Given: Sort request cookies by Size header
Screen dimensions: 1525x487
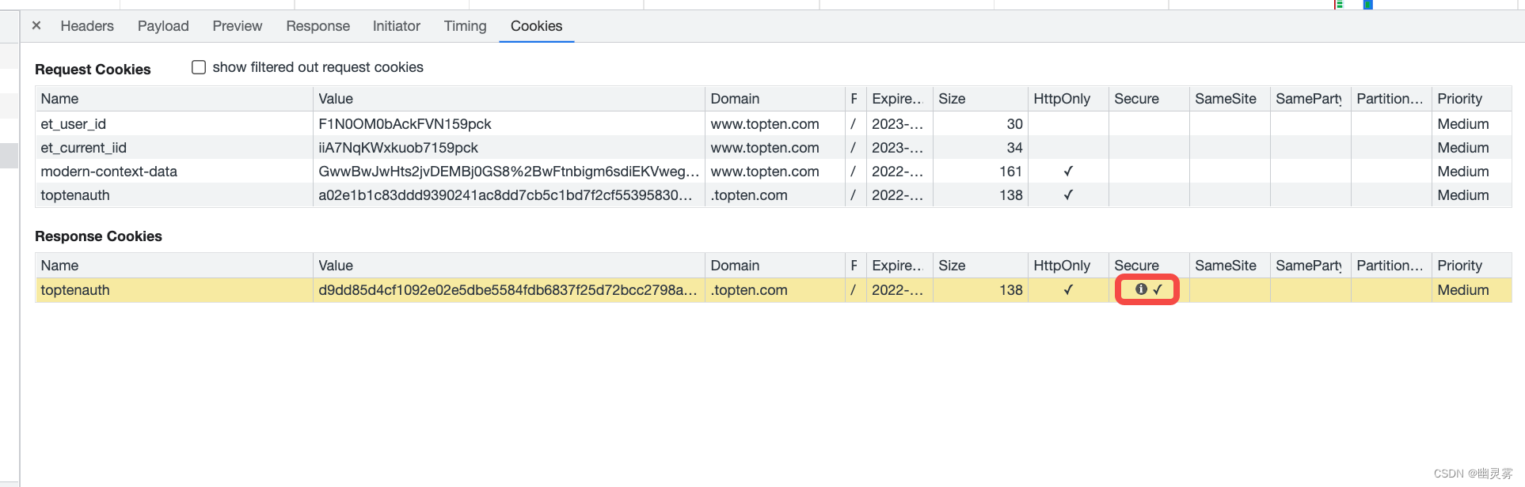Looking at the screenshot, I should pyautogui.click(x=980, y=99).
